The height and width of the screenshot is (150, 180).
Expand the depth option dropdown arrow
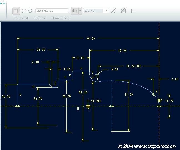(80, 11)
